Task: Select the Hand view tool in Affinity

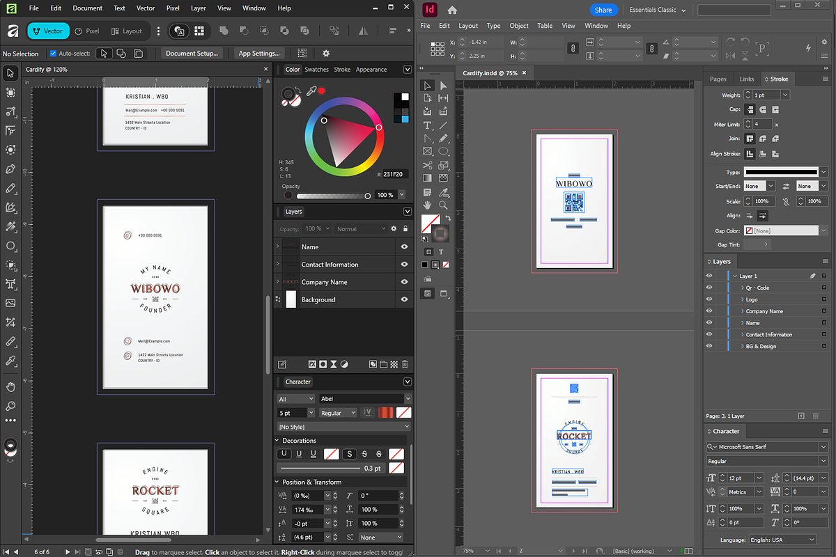Action: [x=10, y=386]
